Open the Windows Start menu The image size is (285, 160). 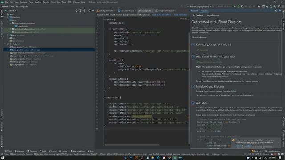(x=3, y=158)
